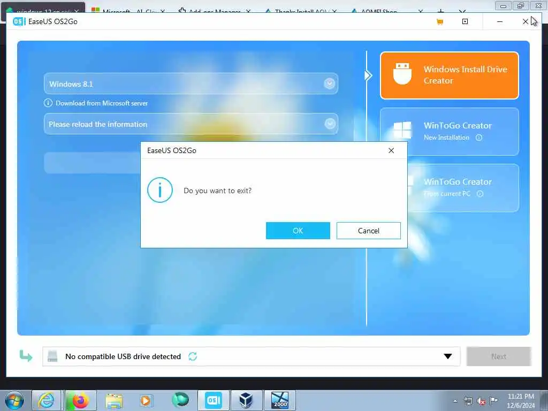Confirm exit with the OK button

(x=298, y=231)
